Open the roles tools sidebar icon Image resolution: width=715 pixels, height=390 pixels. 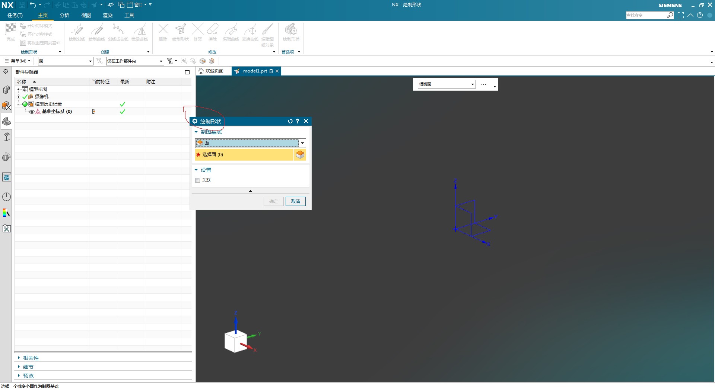pyautogui.click(x=6, y=229)
